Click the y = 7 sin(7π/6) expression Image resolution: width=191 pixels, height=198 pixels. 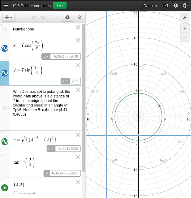pyautogui.click(x=28, y=70)
